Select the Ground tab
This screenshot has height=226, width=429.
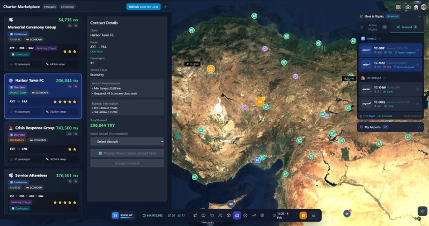(x=406, y=26)
